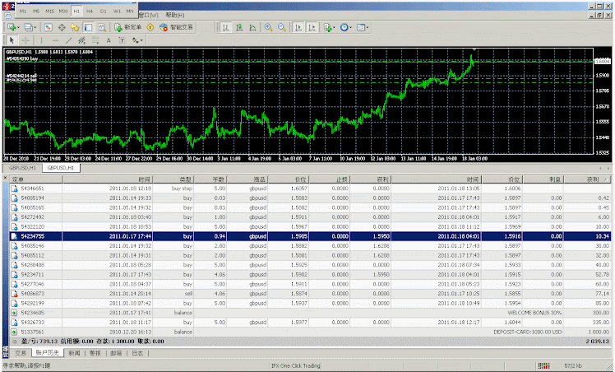Image resolution: width=615 pixels, height=372 pixels.
Task: Switch timeframe to MN
Action: pos(130,11)
